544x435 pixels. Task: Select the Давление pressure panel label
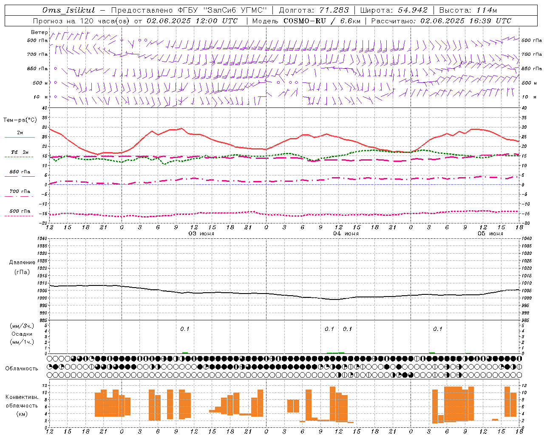tap(22, 263)
